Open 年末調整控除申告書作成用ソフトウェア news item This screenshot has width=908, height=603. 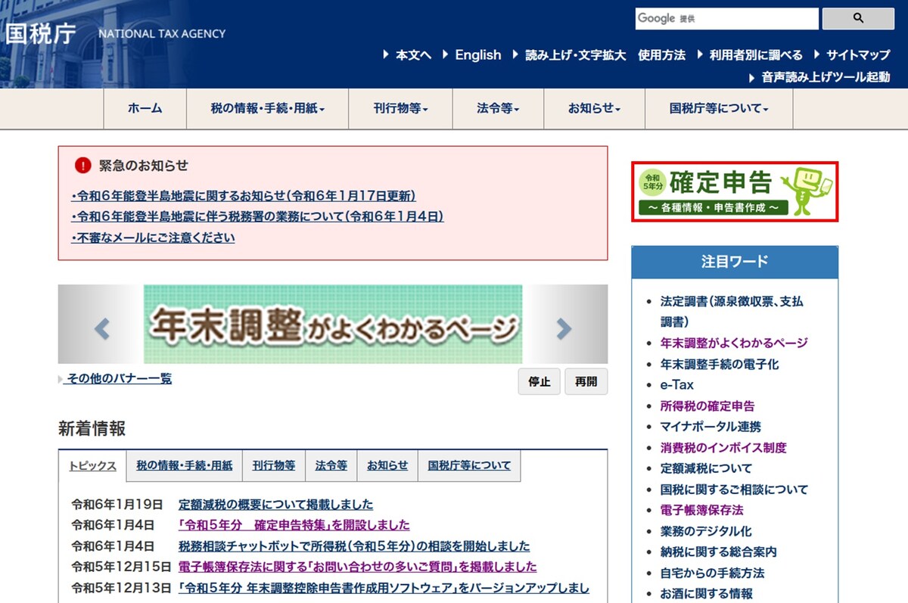coord(384,588)
